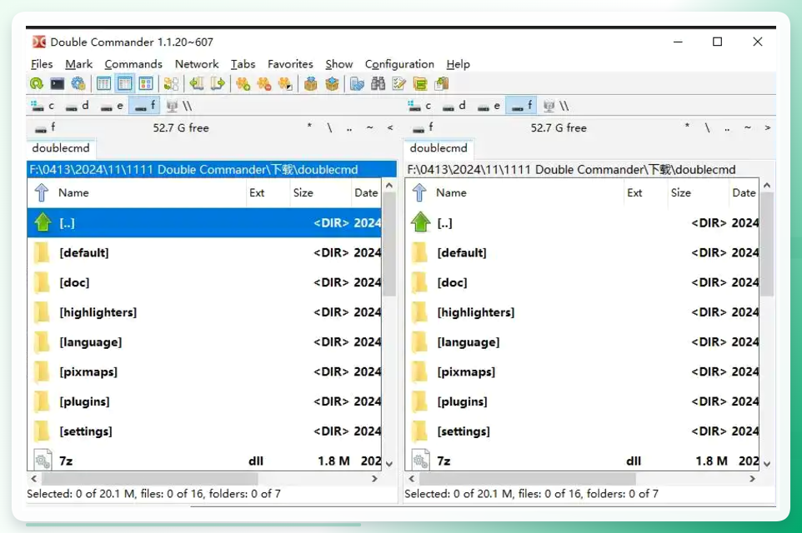The image size is (802, 533).
Task: Click the > button in right panel
Action: (x=767, y=127)
